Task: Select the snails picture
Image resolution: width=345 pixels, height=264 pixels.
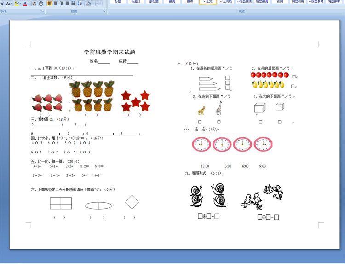Action: 208,195
